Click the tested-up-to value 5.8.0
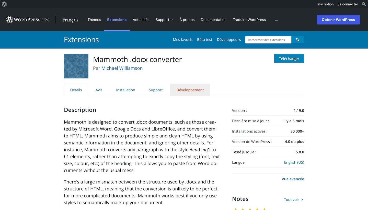The height and width of the screenshot is (210, 368). tap(300, 152)
